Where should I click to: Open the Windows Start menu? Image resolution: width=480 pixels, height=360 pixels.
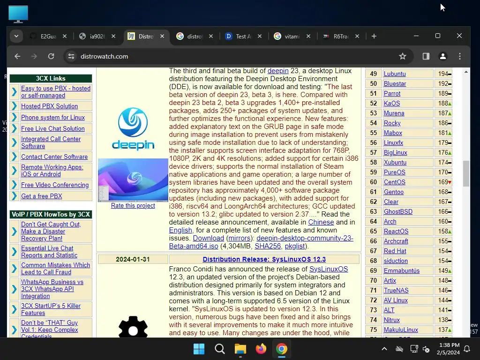pyautogui.click(x=199, y=349)
